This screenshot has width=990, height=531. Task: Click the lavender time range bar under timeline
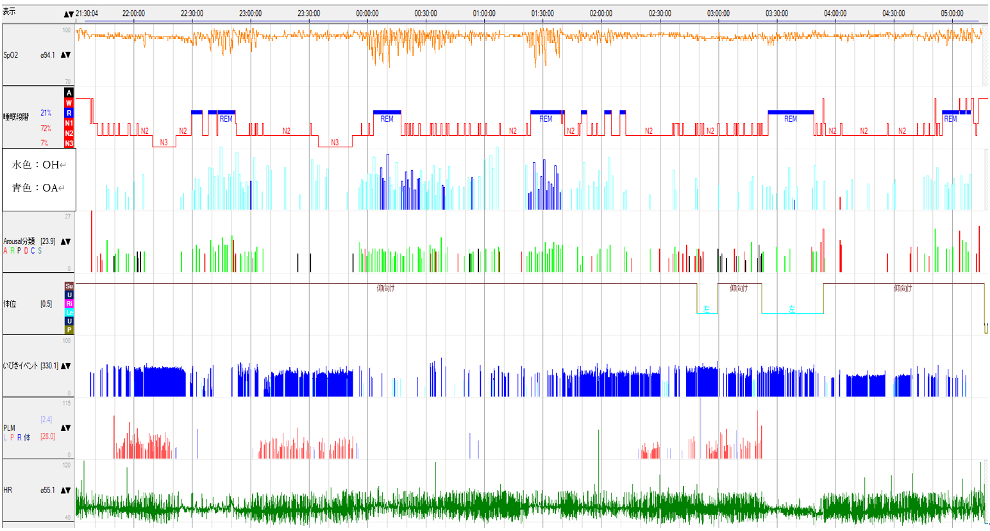pyautogui.click(x=532, y=22)
